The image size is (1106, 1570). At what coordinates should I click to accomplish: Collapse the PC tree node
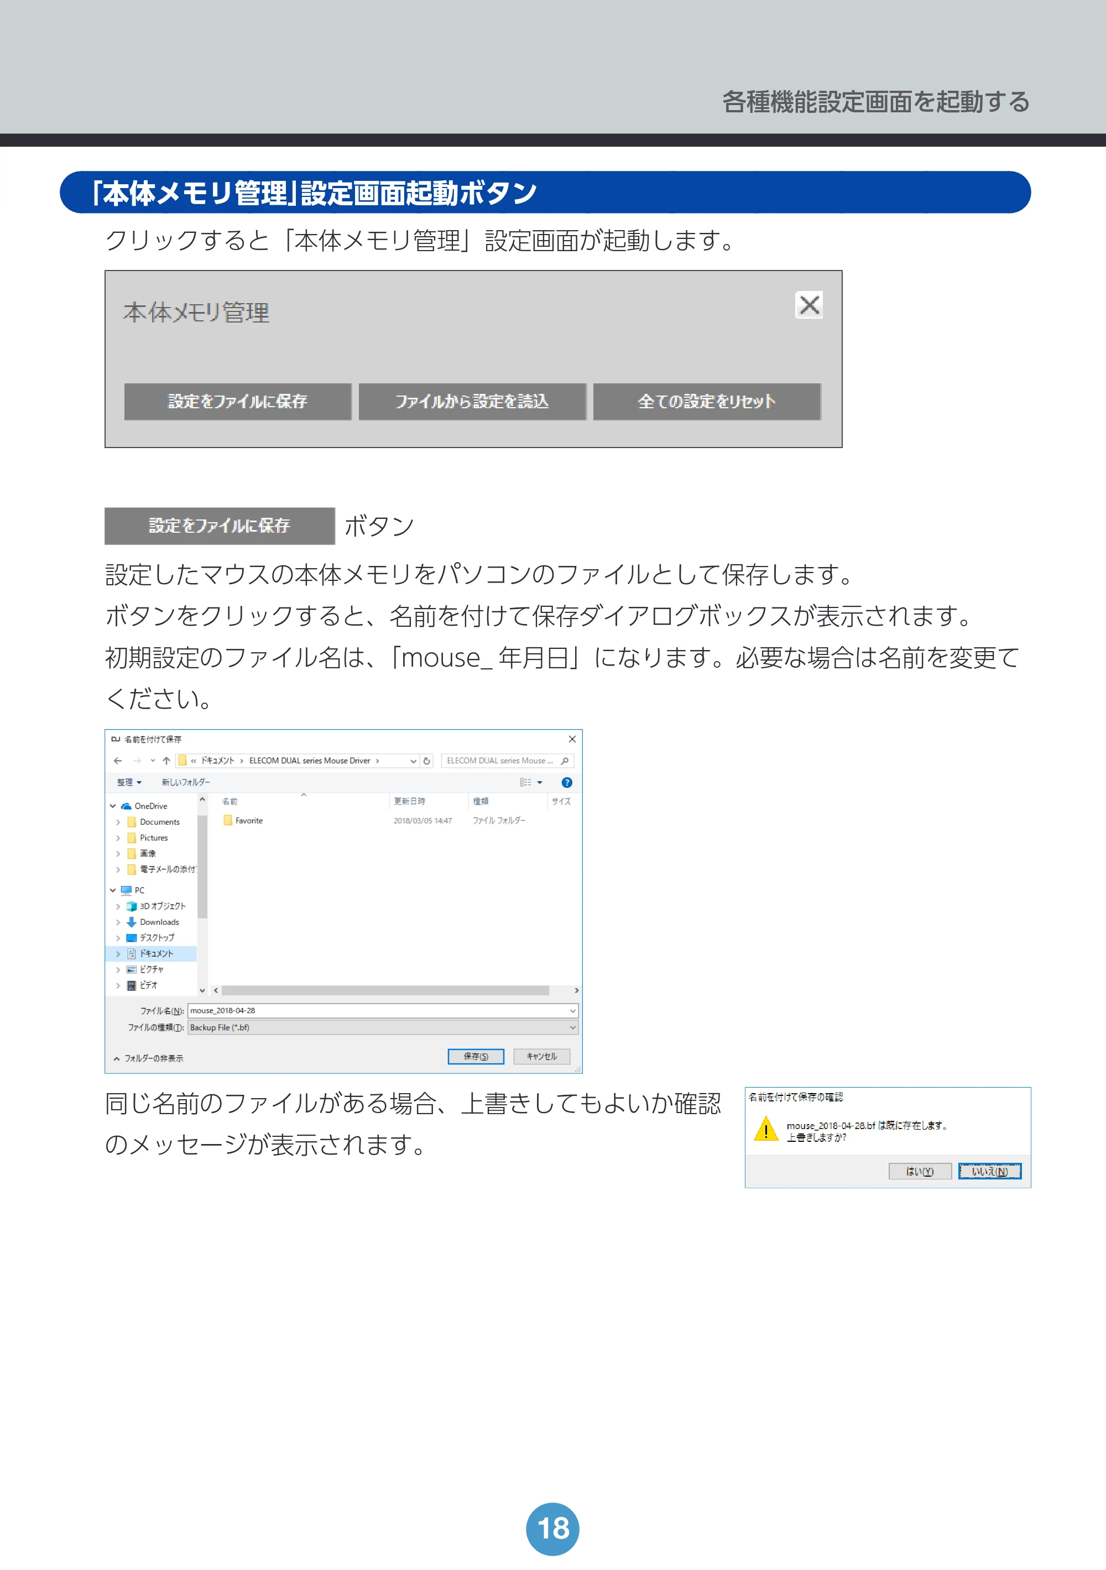113,890
